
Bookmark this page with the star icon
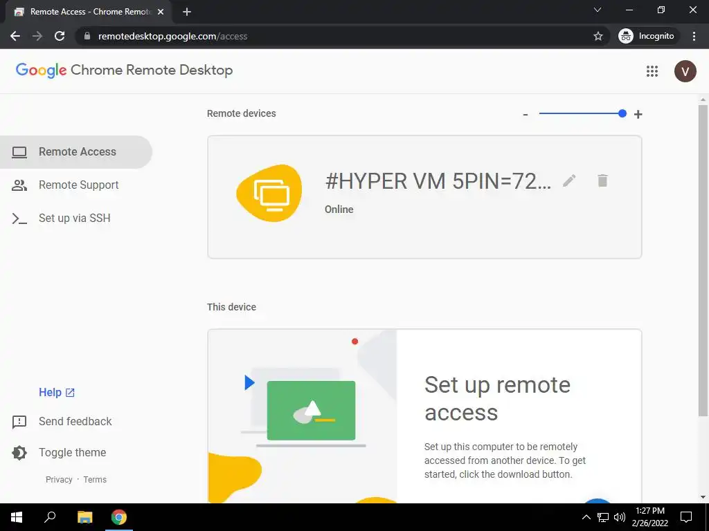pyautogui.click(x=598, y=36)
